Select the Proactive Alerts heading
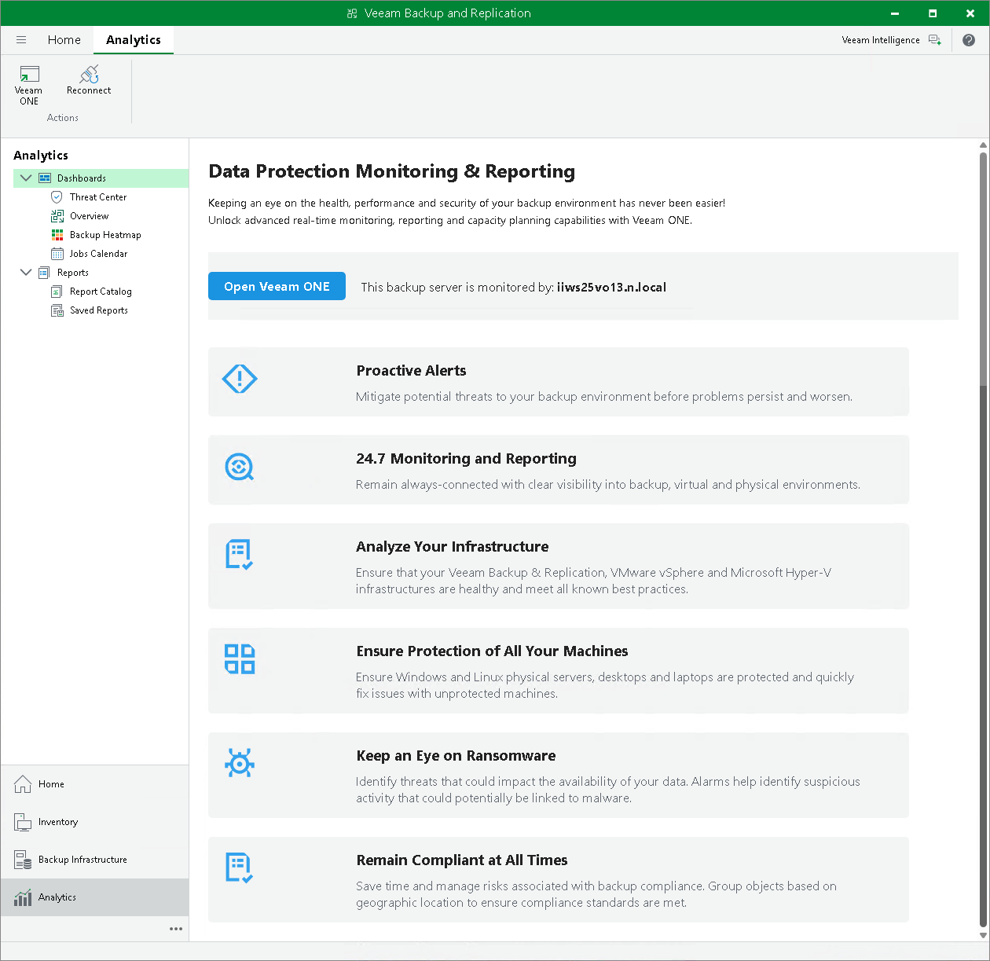This screenshot has width=990, height=961. (x=411, y=371)
